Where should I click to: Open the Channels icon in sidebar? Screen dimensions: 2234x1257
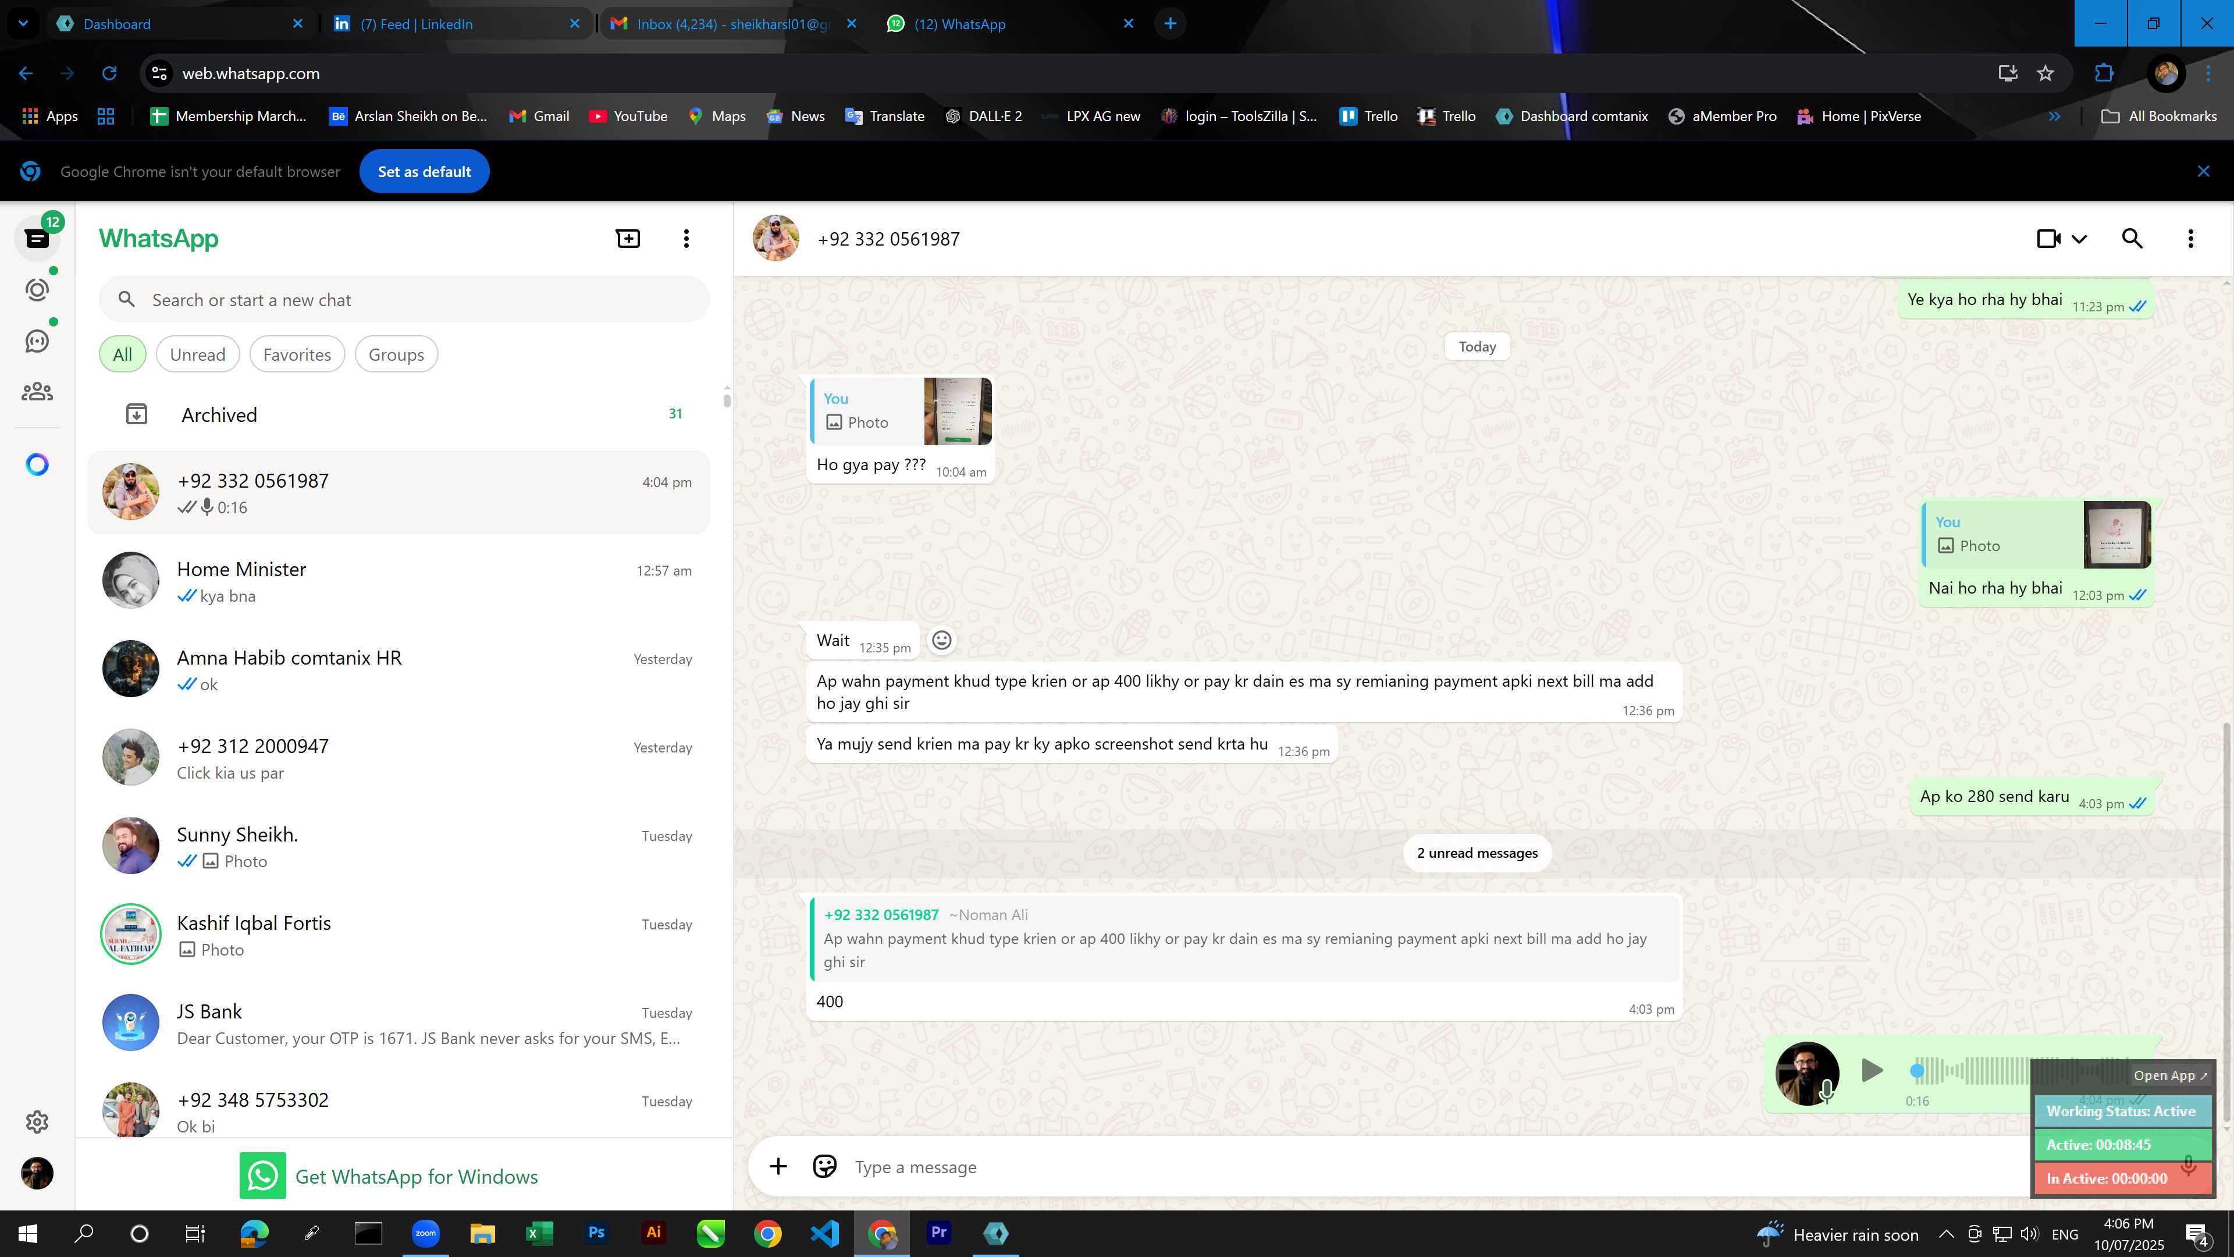click(x=37, y=341)
